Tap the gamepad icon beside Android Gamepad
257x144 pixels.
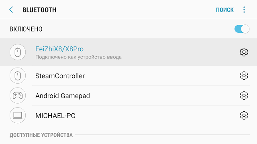(x=18, y=96)
